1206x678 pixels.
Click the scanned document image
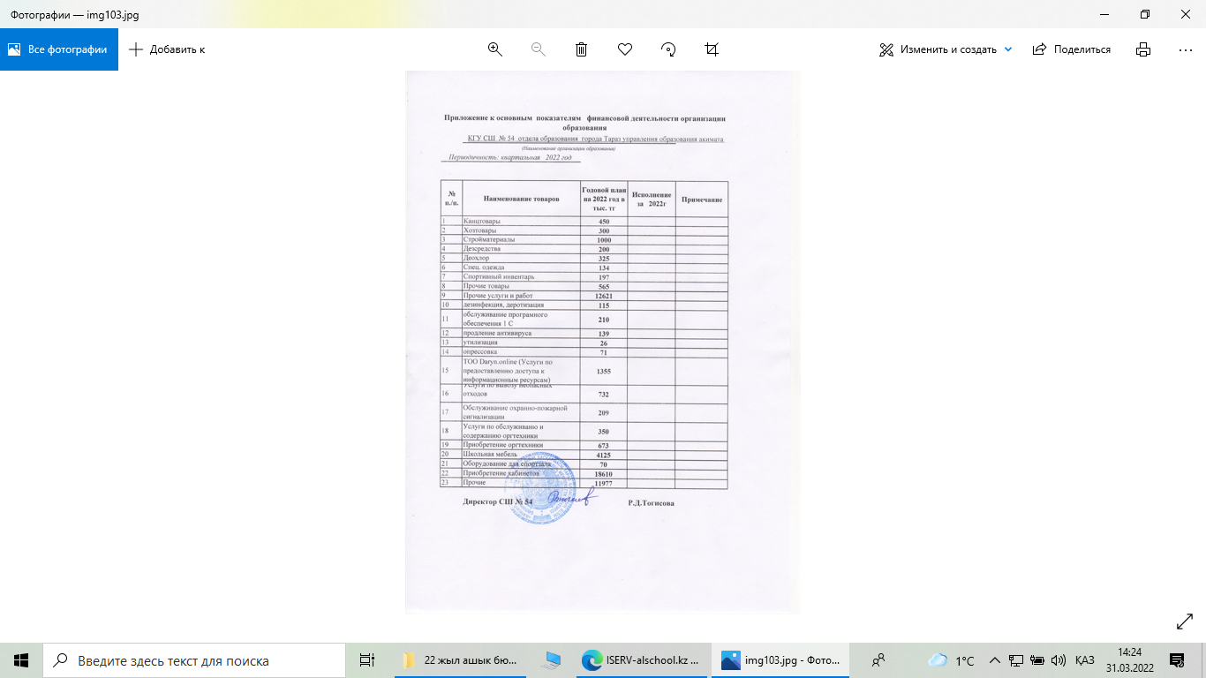pos(602,342)
